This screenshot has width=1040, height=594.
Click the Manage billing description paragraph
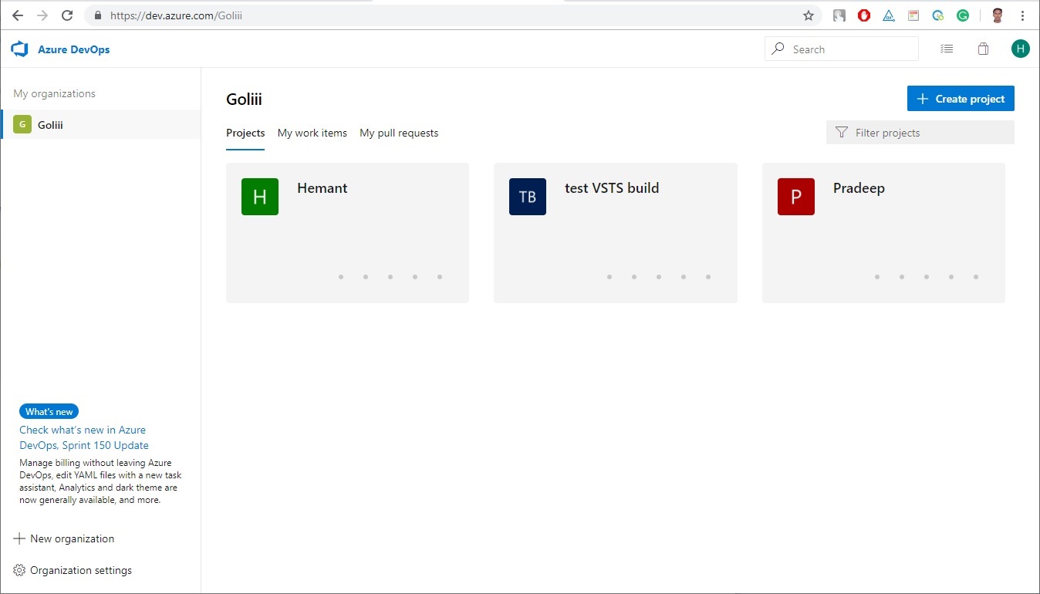pyautogui.click(x=100, y=481)
